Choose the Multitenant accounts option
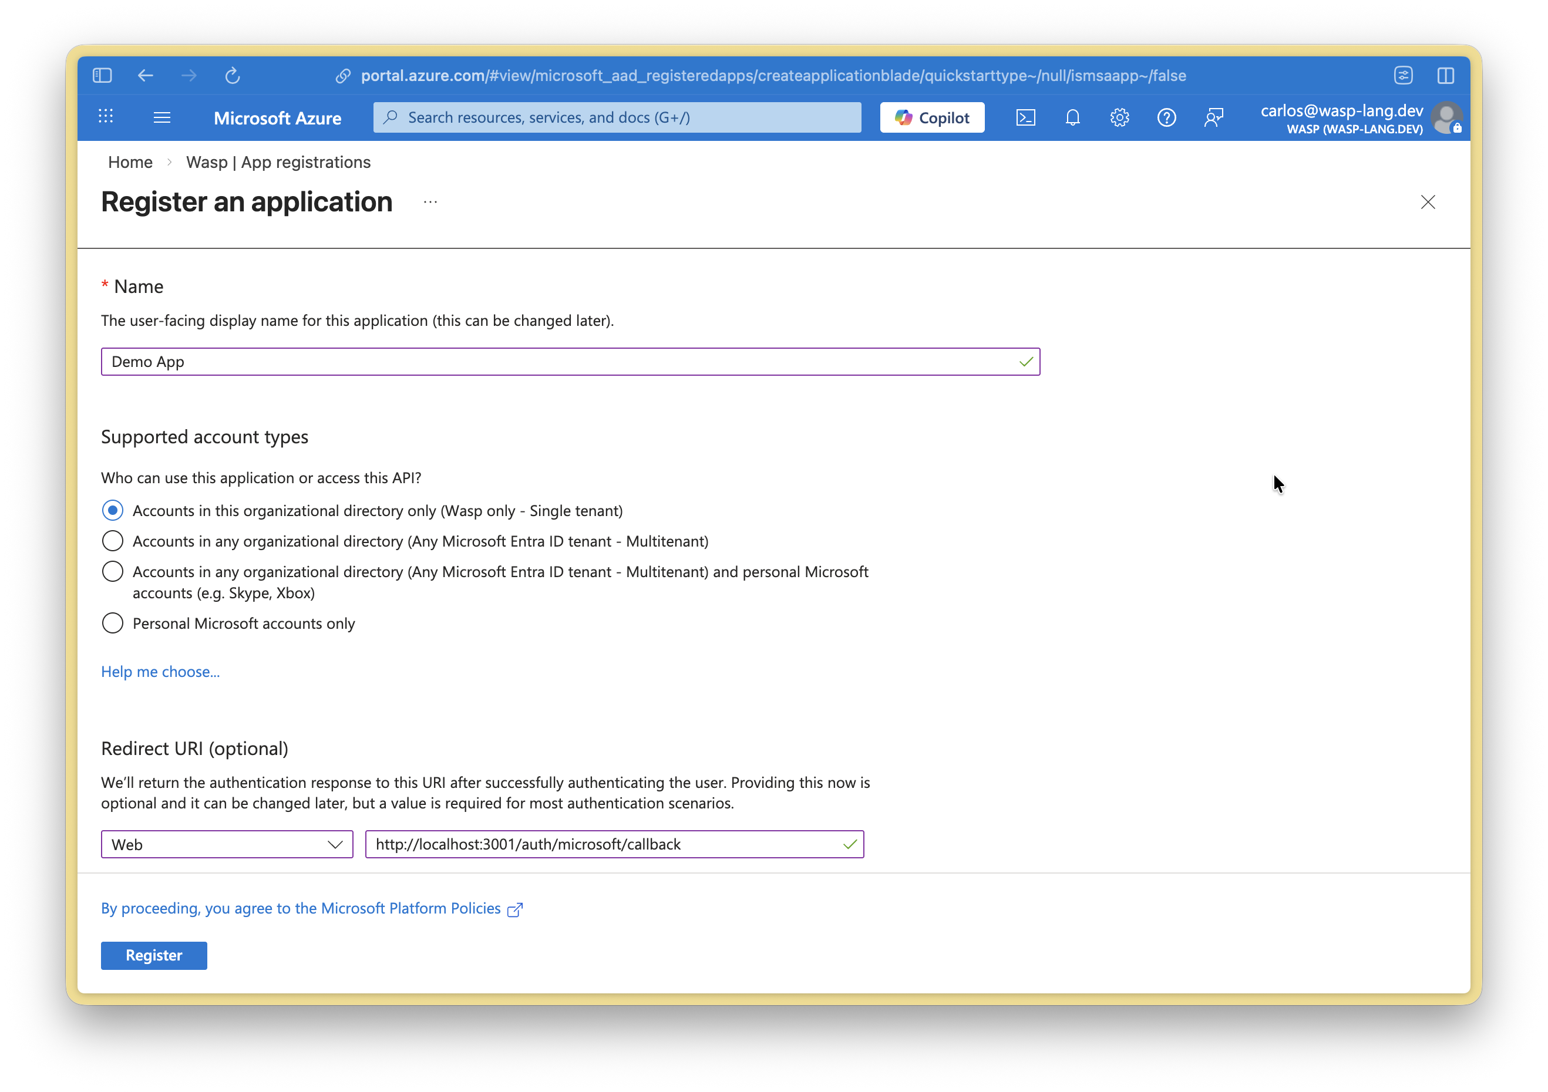The image size is (1548, 1092). [x=112, y=541]
